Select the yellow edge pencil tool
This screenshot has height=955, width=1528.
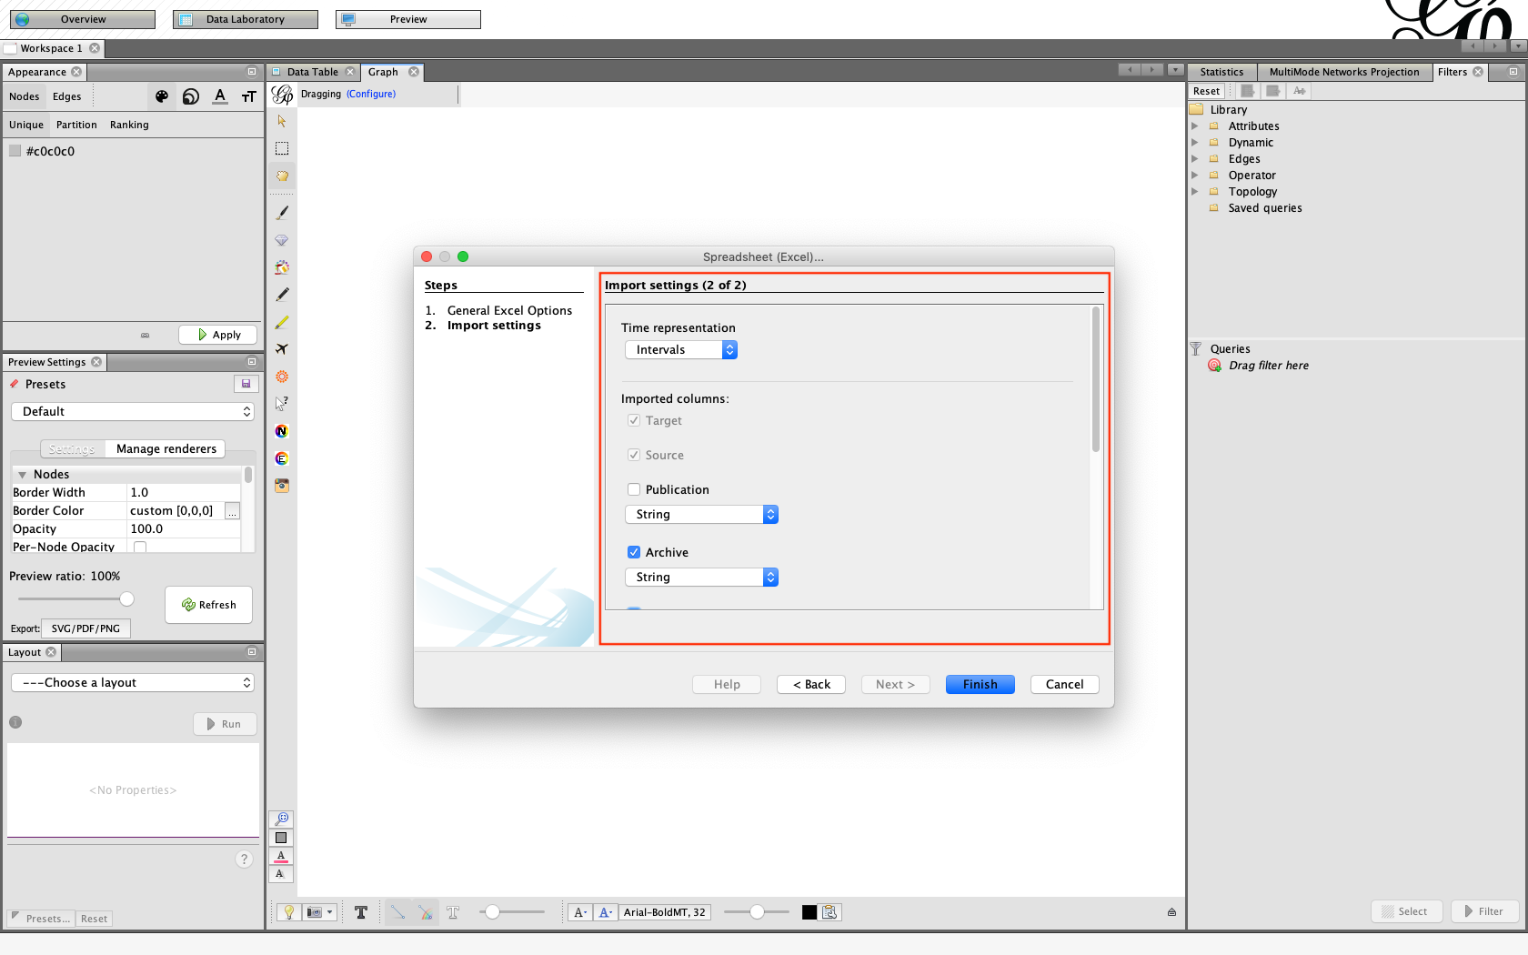tap(282, 322)
